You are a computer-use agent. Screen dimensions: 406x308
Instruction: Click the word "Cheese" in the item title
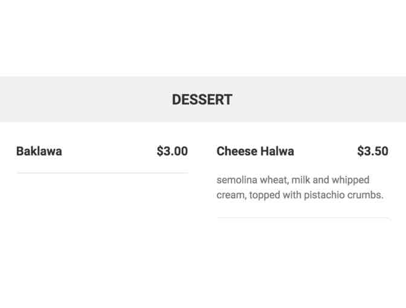click(x=237, y=151)
